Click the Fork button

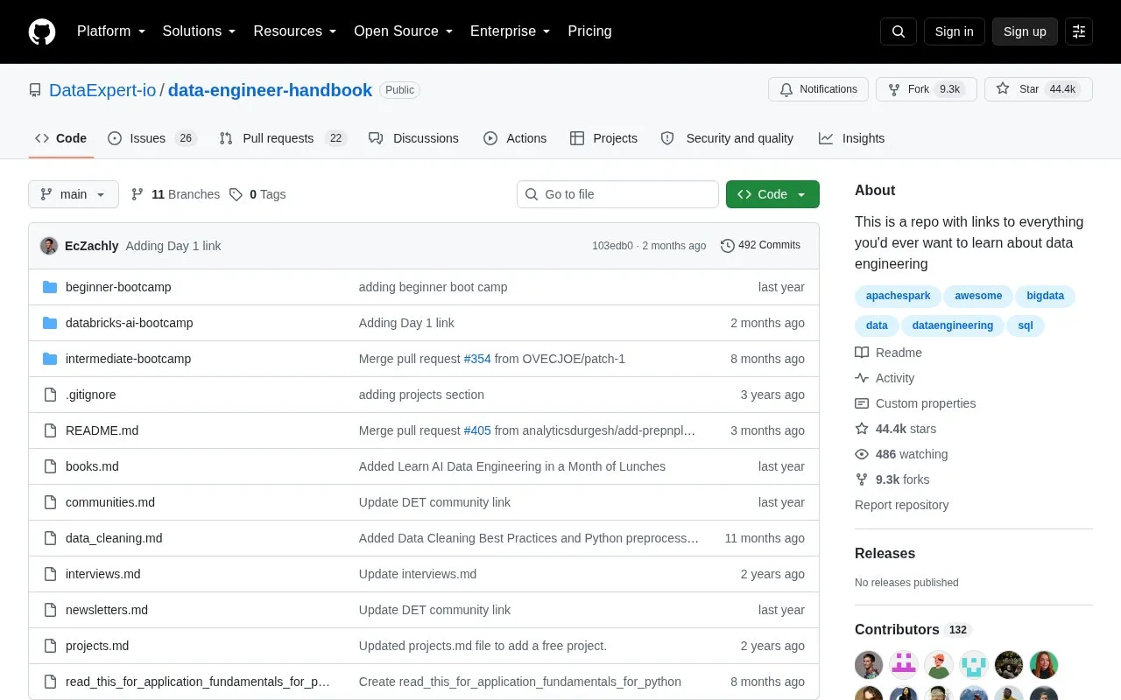[926, 89]
